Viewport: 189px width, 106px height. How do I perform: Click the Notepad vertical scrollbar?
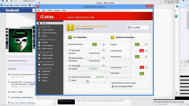click(172, 52)
